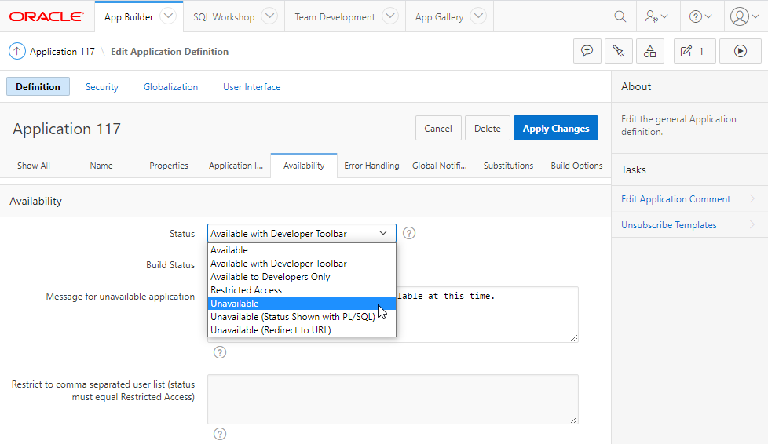This screenshot has width=768, height=444.
Task: Open the search magnifier icon
Action: pyautogui.click(x=620, y=16)
